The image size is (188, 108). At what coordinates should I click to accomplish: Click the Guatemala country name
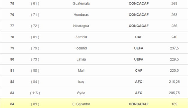click(81, 4)
